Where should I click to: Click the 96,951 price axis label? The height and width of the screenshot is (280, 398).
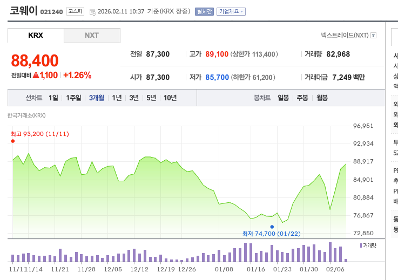[363, 126]
